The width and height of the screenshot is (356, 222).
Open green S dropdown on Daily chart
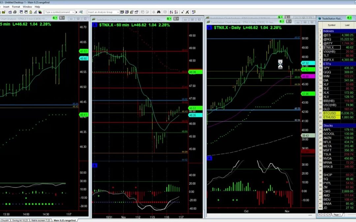[282, 21]
